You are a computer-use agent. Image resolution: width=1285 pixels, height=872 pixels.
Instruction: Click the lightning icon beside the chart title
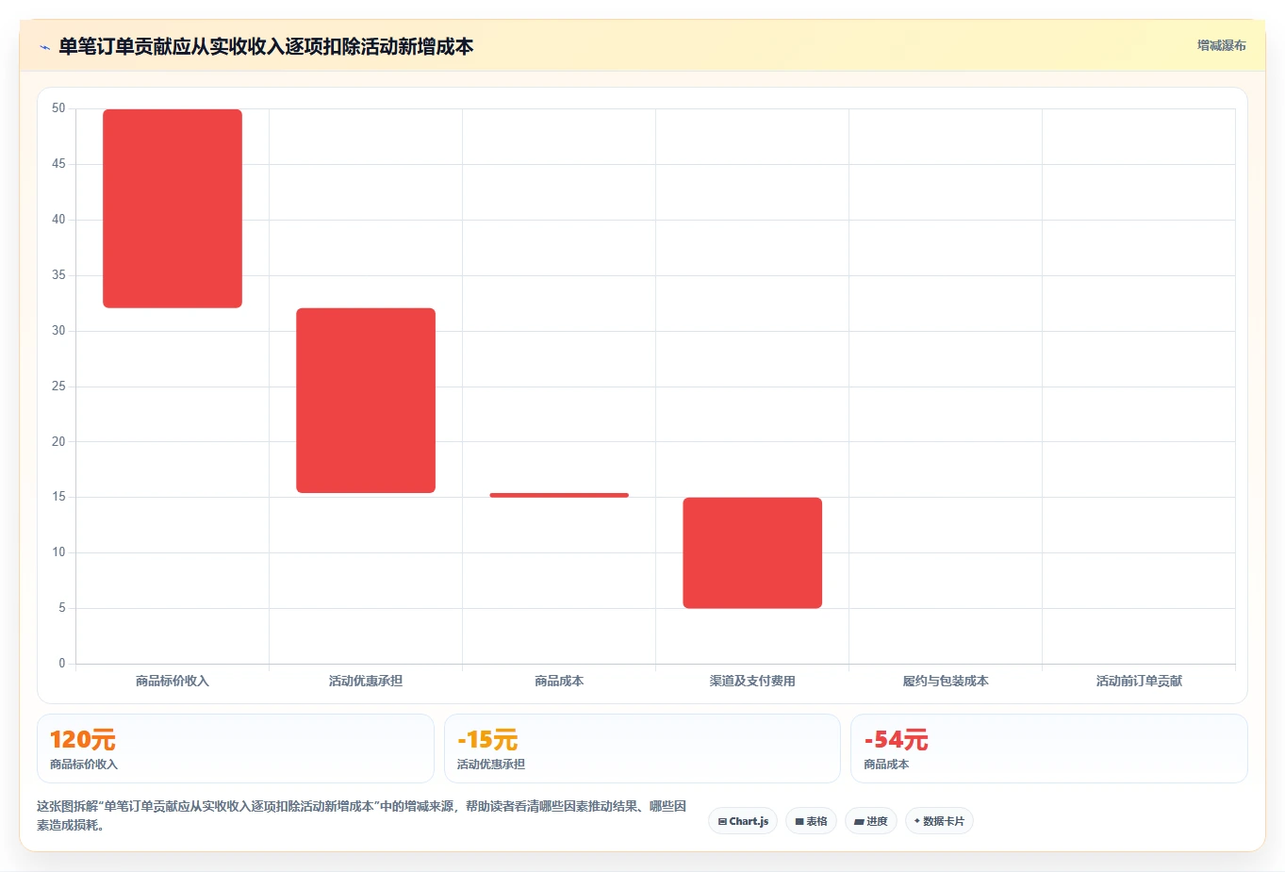[44, 47]
